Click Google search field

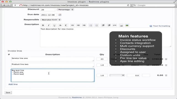click(154, 5)
